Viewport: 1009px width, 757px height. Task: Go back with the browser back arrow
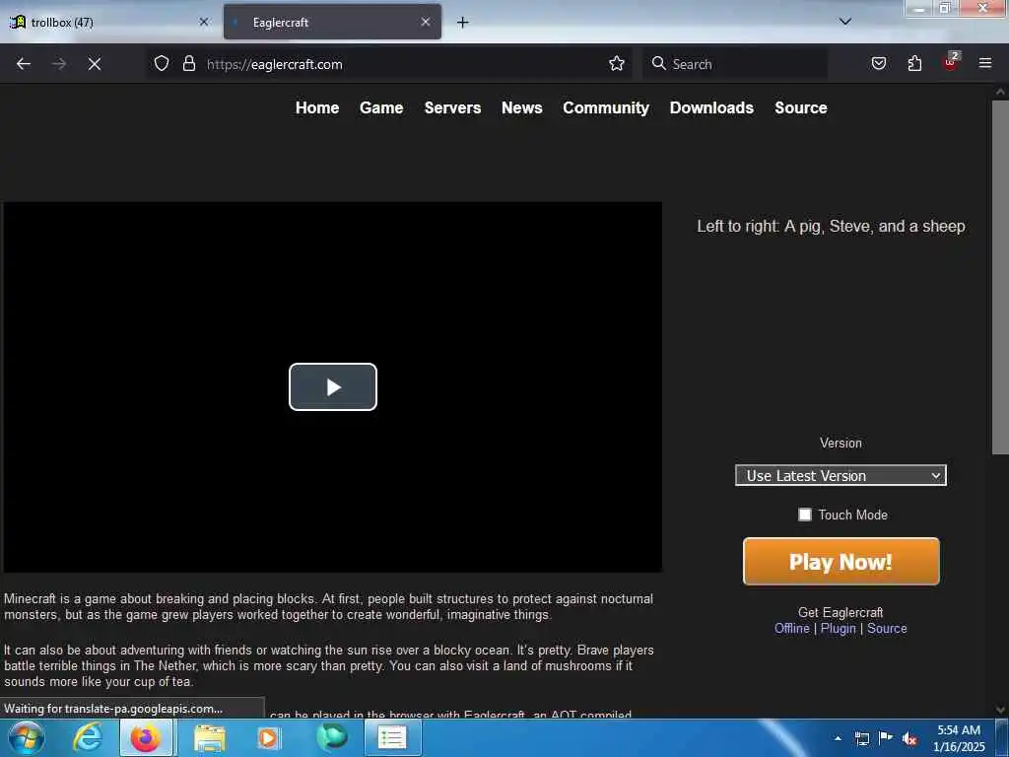24,64
